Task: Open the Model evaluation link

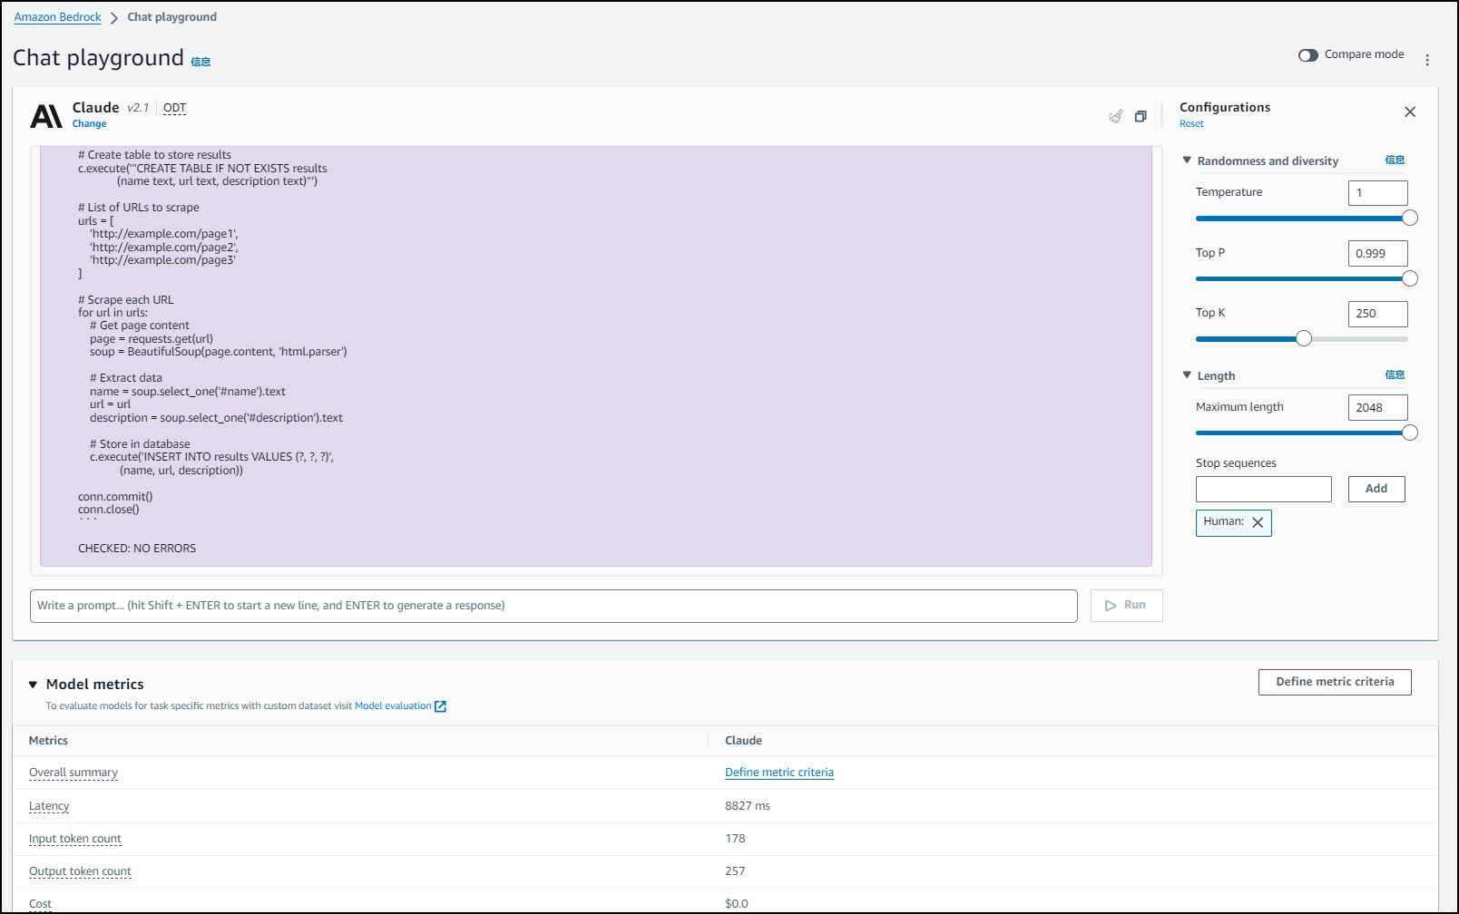Action: tap(393, 706)
